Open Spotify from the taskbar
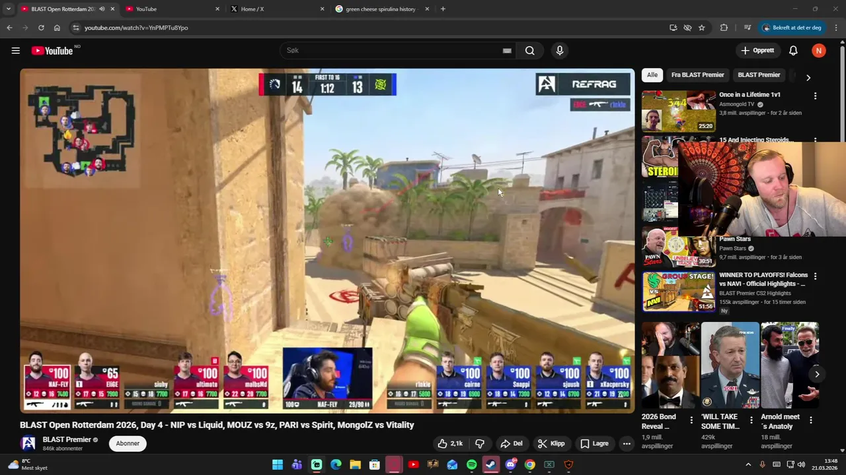The height and width of the screenshot is (475, 846). (x=471, y=464)
